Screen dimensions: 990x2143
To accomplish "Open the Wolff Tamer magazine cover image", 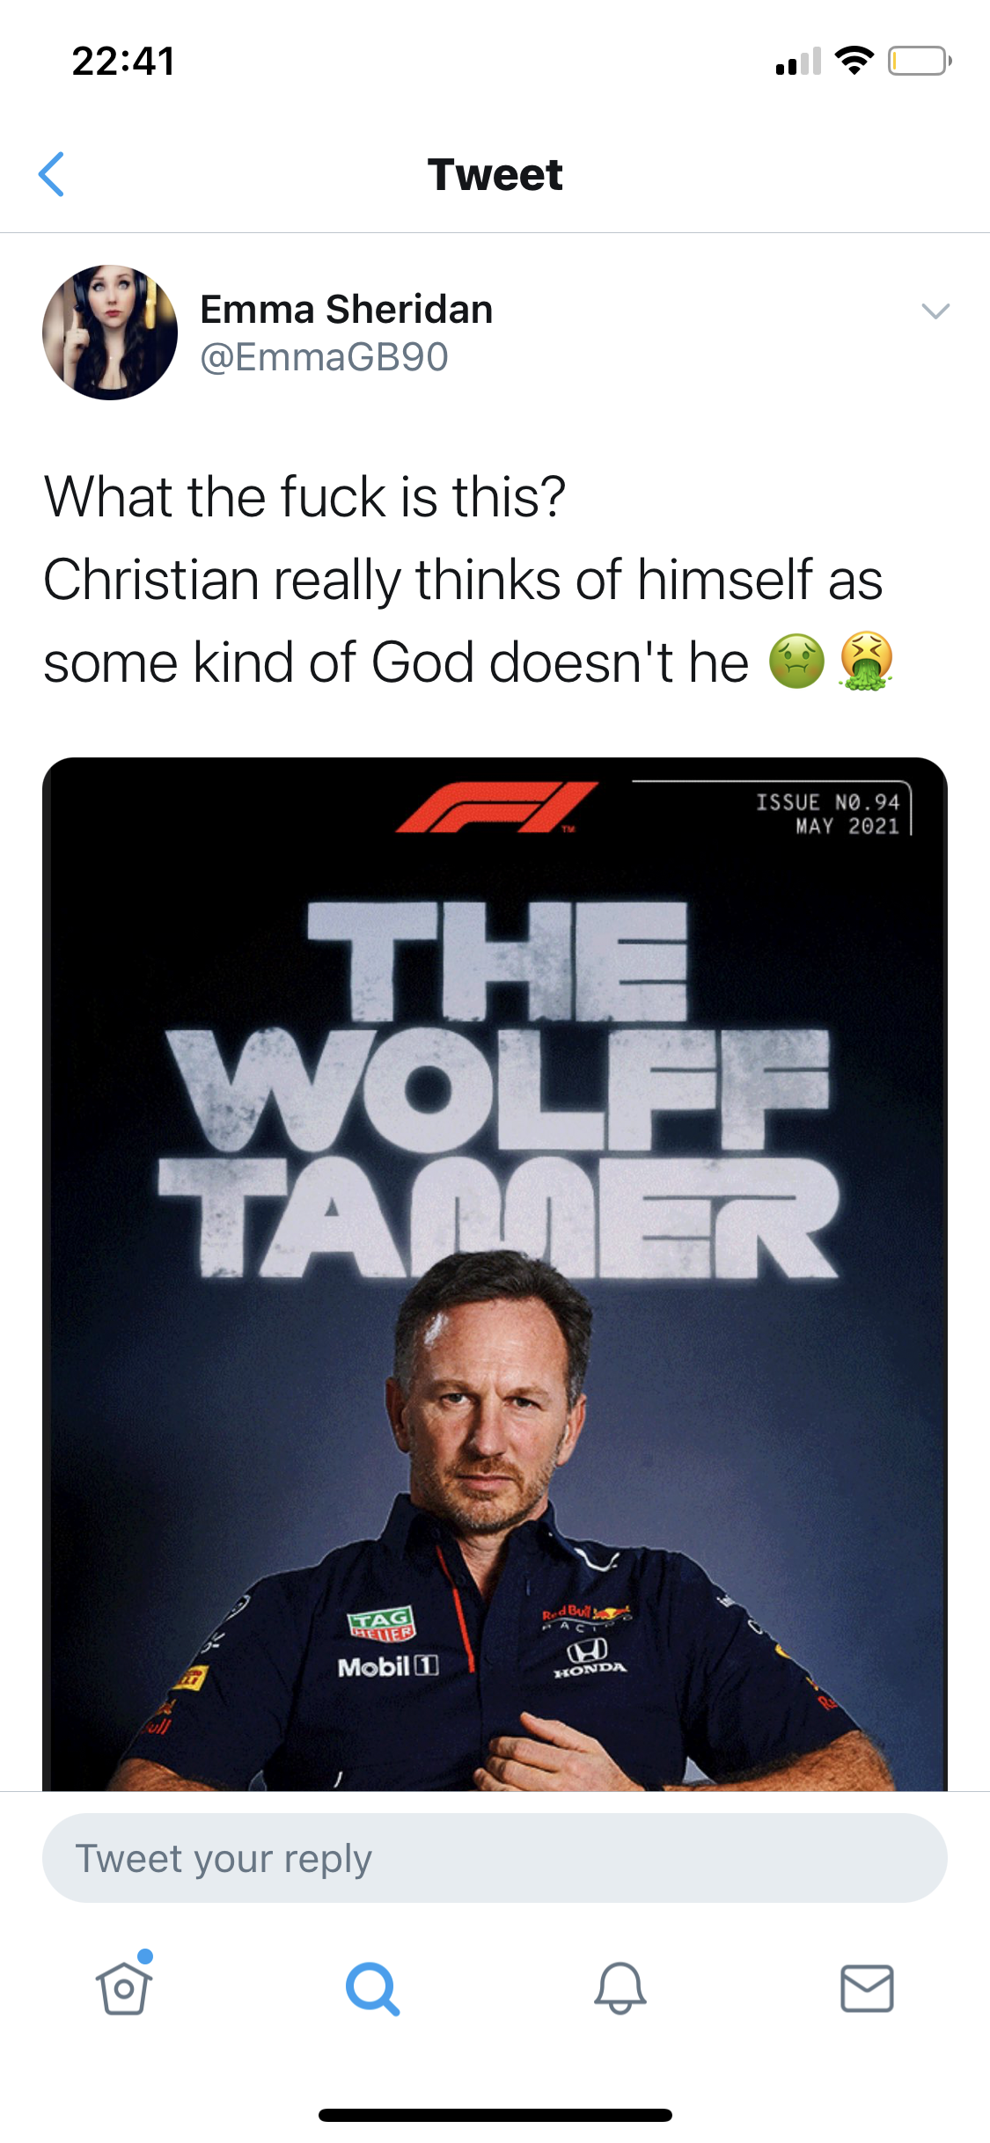I will pos(495,1274).
